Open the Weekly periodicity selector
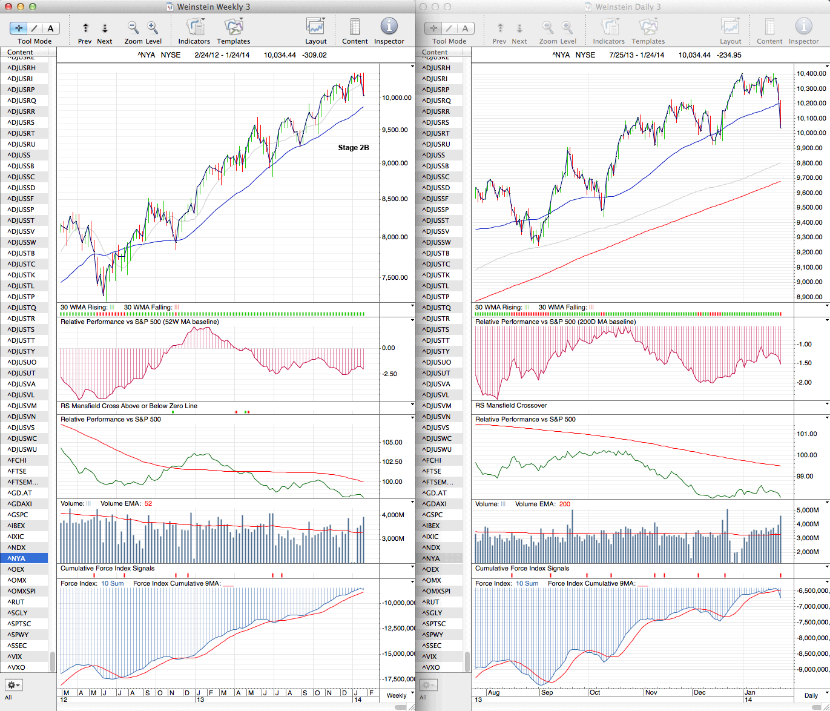 [x=400, y=695]
